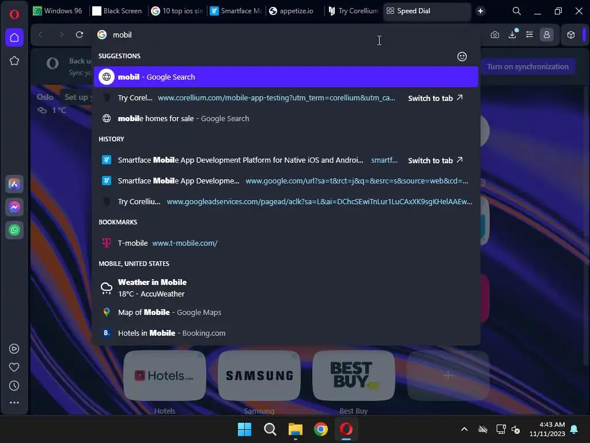The image size is (590, 443).
Task: Open Aria AI icon in sidebar
Action: pyautogui.click(x=14, y=184)
